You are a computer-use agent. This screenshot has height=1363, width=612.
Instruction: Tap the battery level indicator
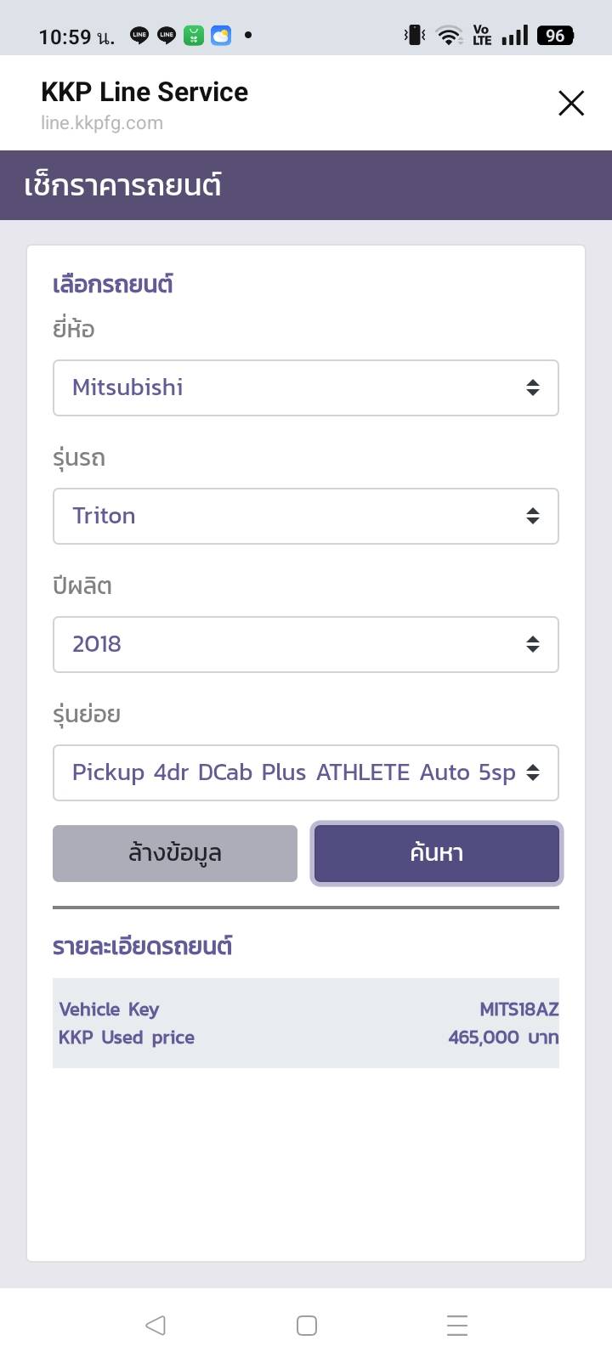555,36
